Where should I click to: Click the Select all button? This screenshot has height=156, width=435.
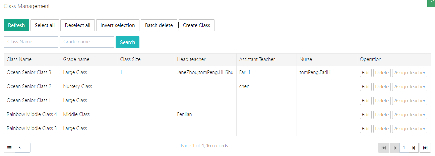point(45,25)
